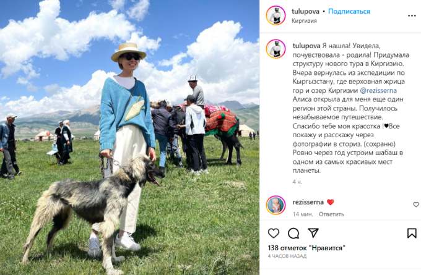The image size is (421, 275).
Task: Open tulupova username in post header
Action: click(x=306, y=11)
